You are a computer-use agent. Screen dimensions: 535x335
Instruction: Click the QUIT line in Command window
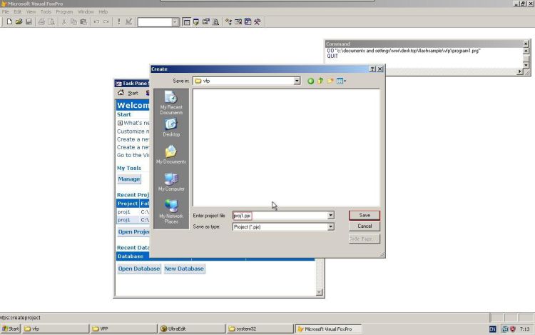tap(332, 56)
